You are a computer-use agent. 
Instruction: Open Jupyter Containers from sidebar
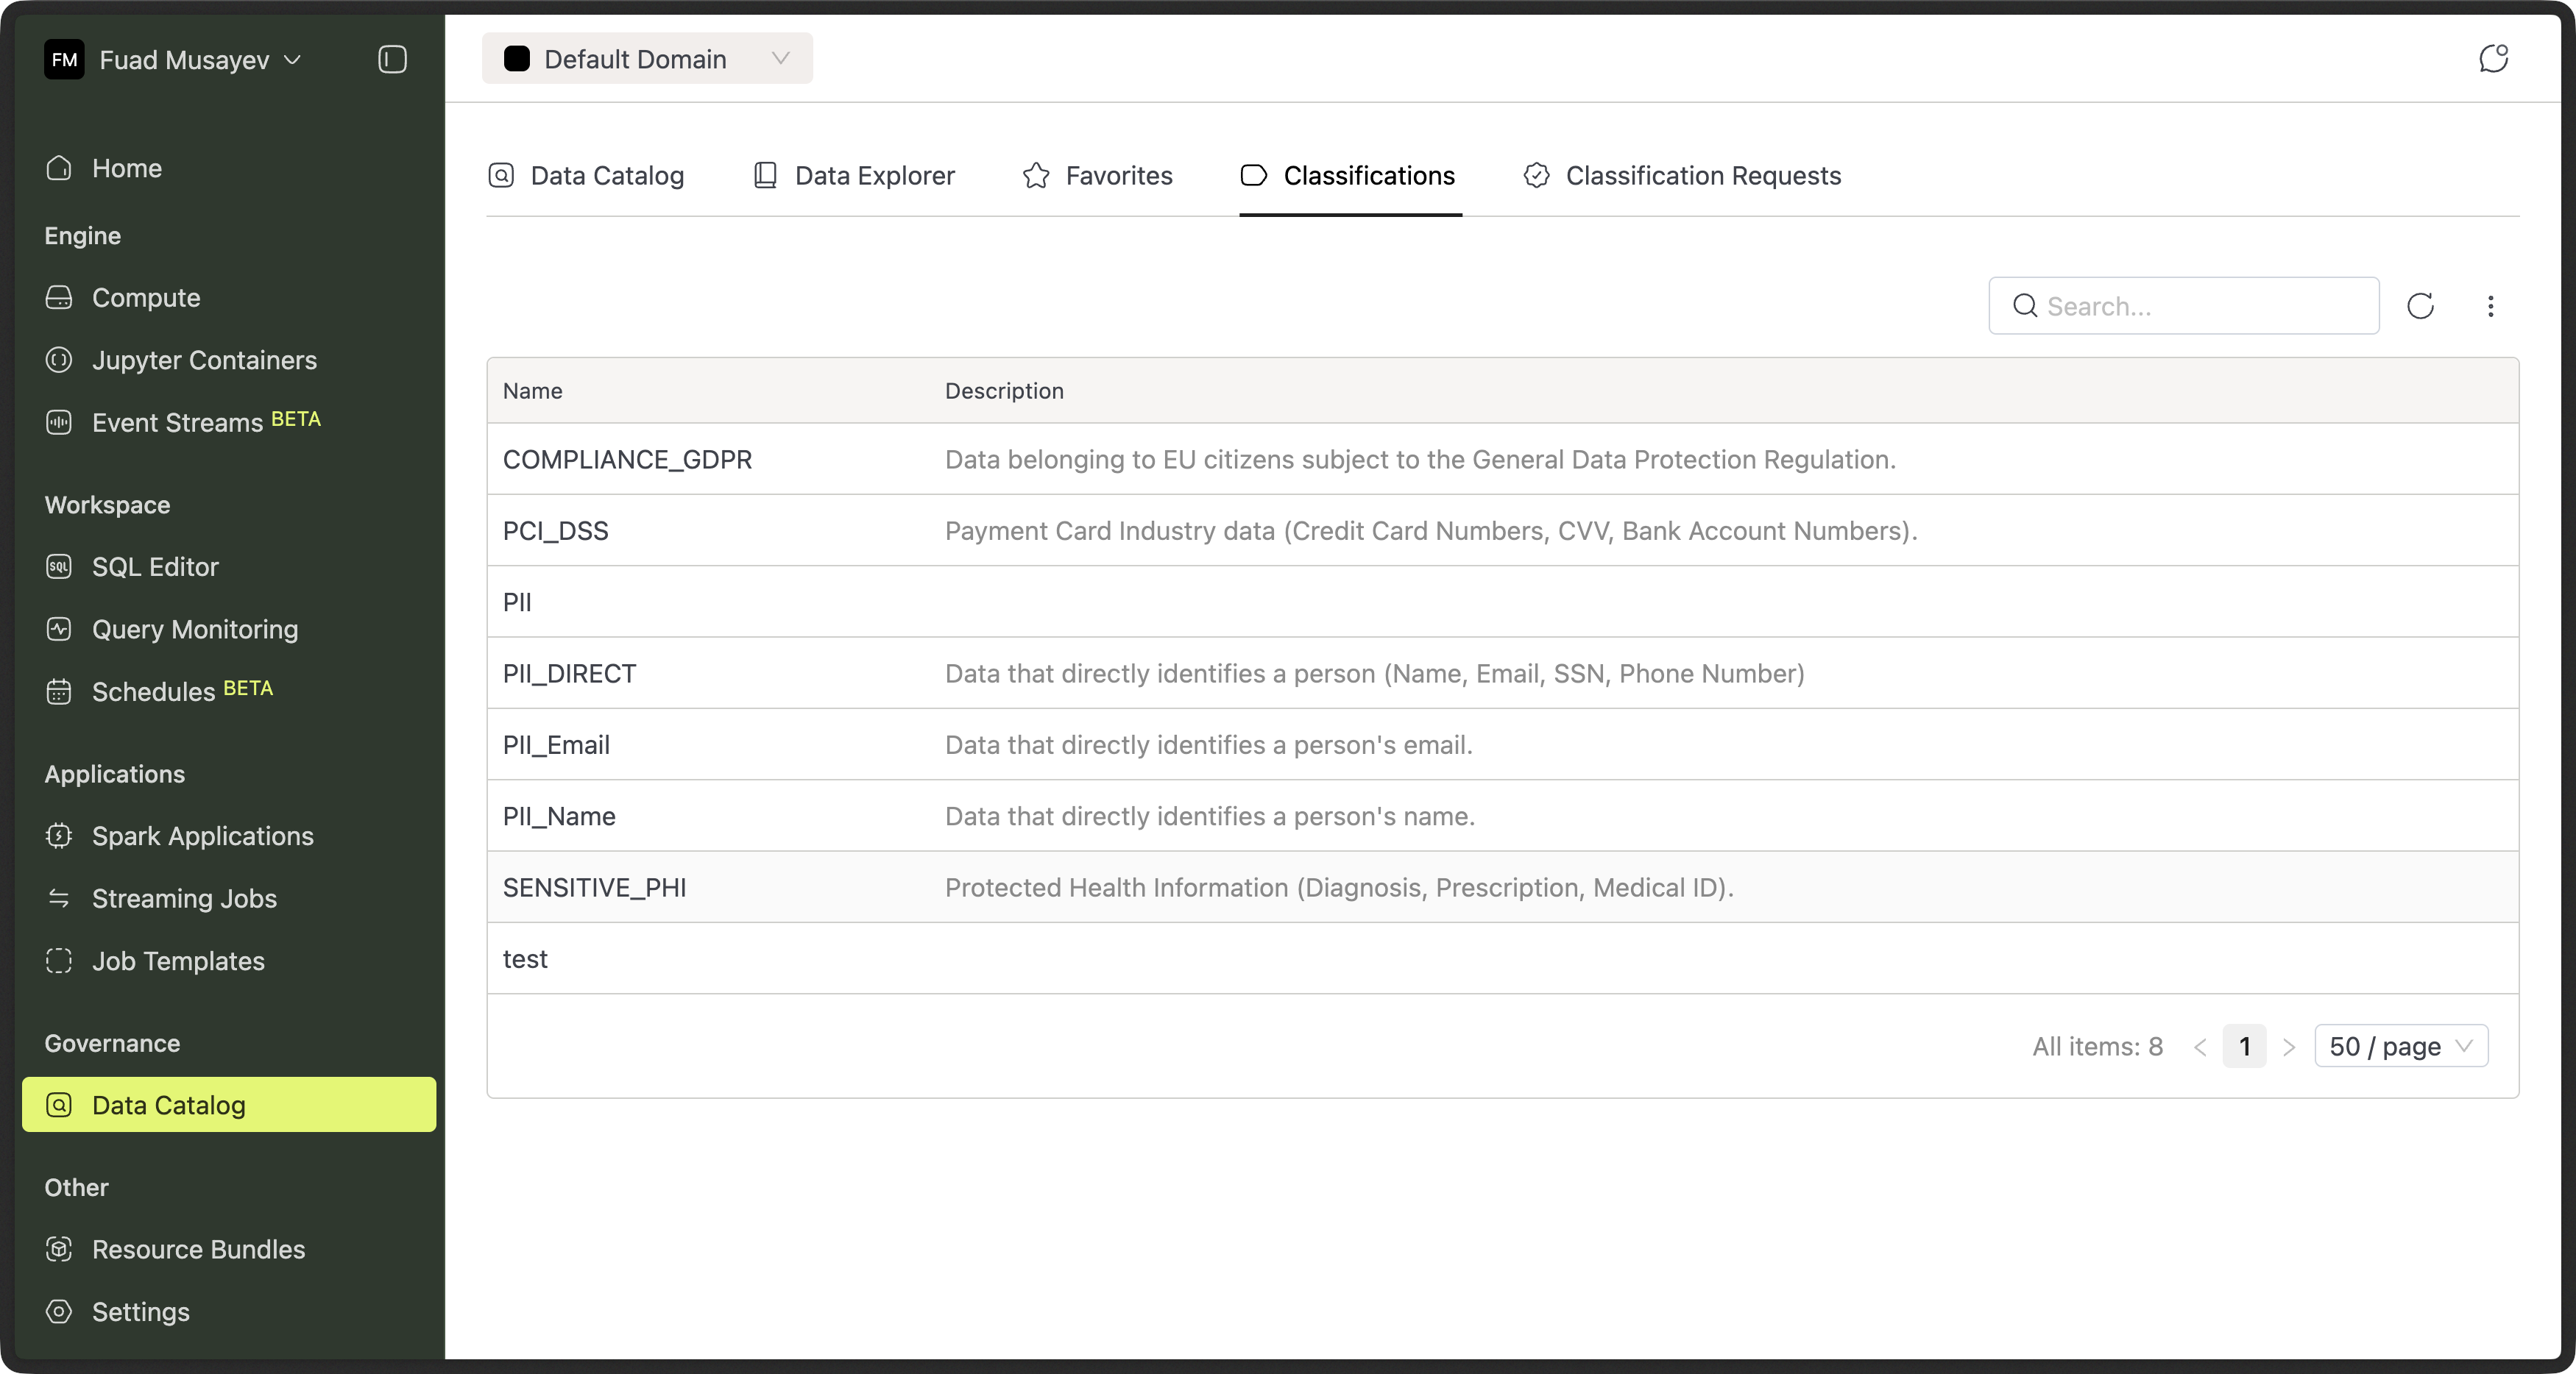204,360
